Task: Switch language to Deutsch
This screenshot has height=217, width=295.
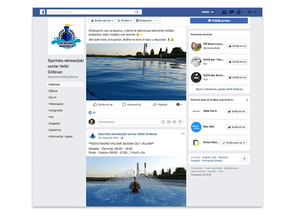Action: [223, 157]
